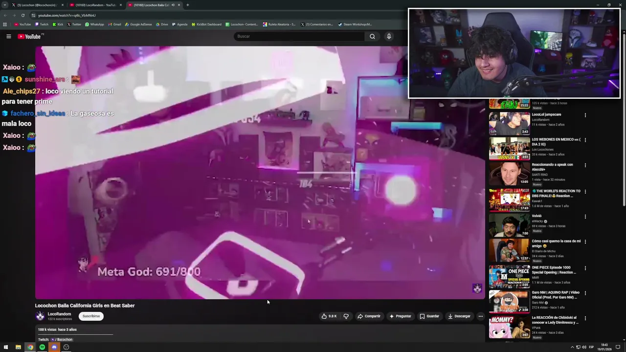The width and height of the screenshot is (626, 352).
Task: Open options for Garo NM AQUINO RAP
Action: click(585, 293)
